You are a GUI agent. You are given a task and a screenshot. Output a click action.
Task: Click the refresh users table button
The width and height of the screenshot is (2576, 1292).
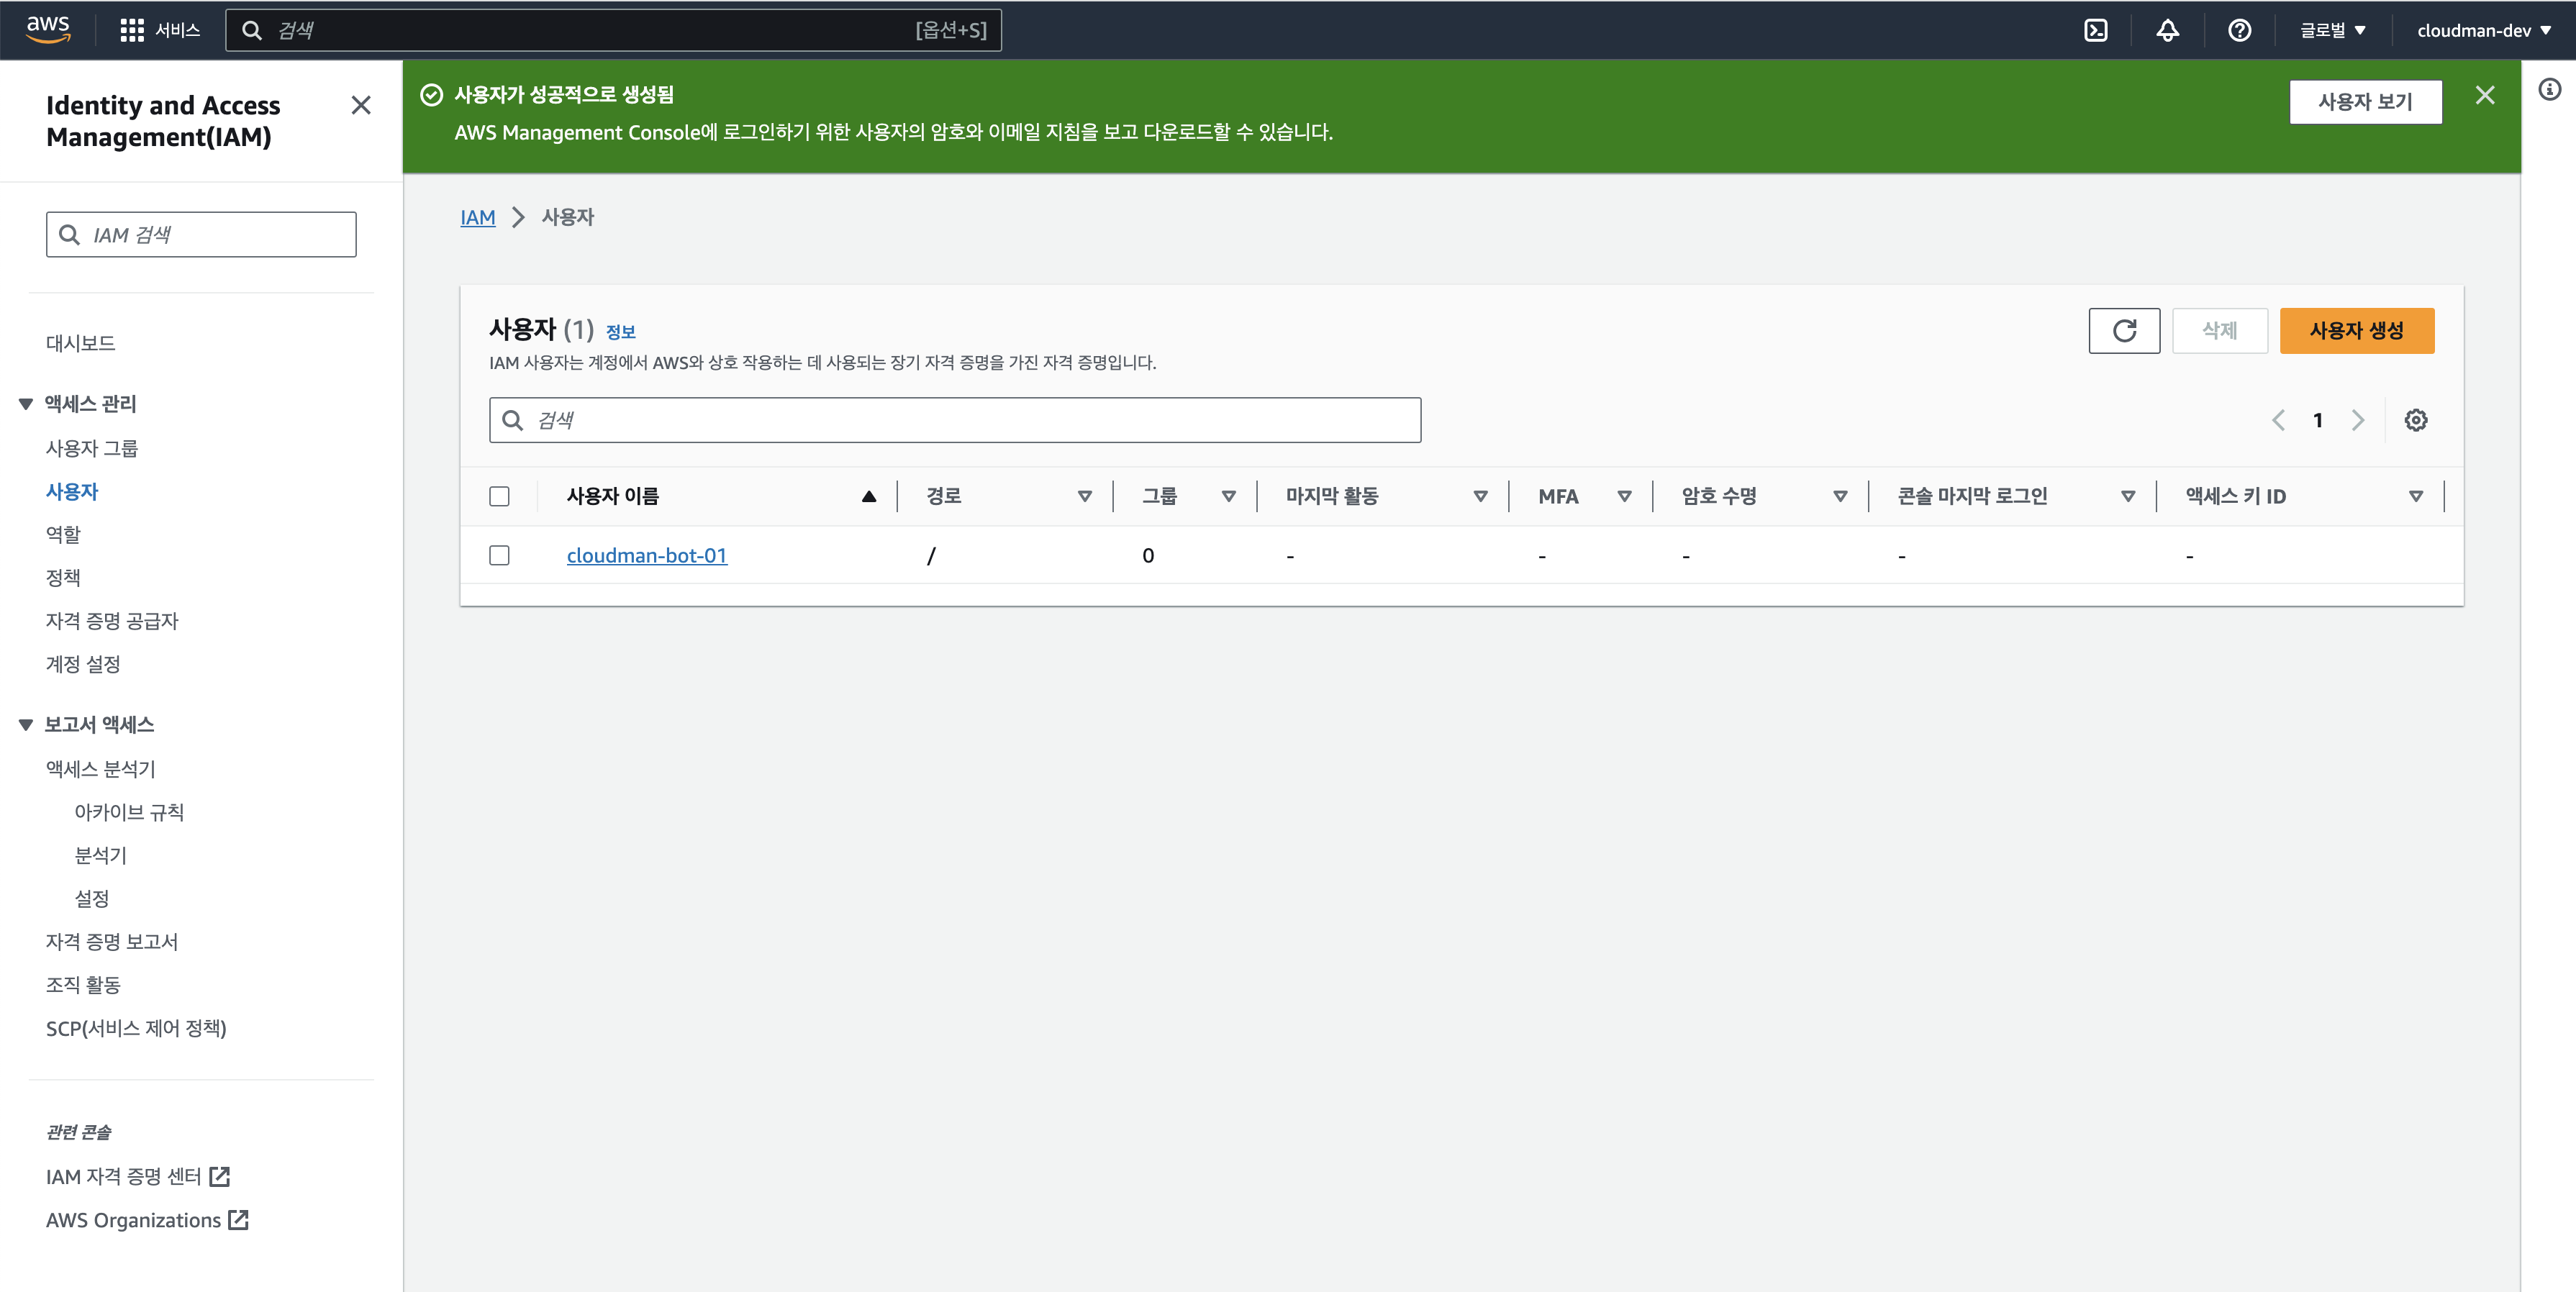click(x=2124, y=330)
